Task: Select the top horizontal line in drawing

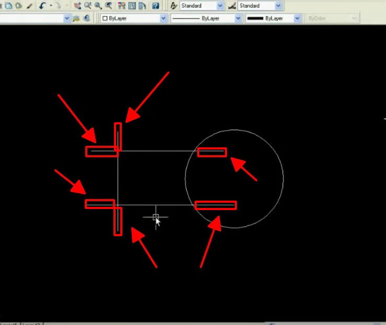Action: 157,151
